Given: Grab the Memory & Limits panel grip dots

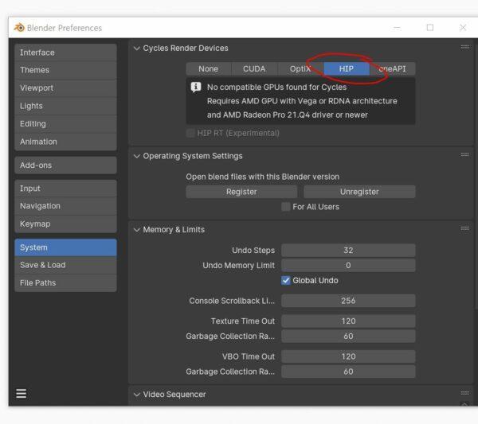Looking at the screenshot, I should pos(464,228).
